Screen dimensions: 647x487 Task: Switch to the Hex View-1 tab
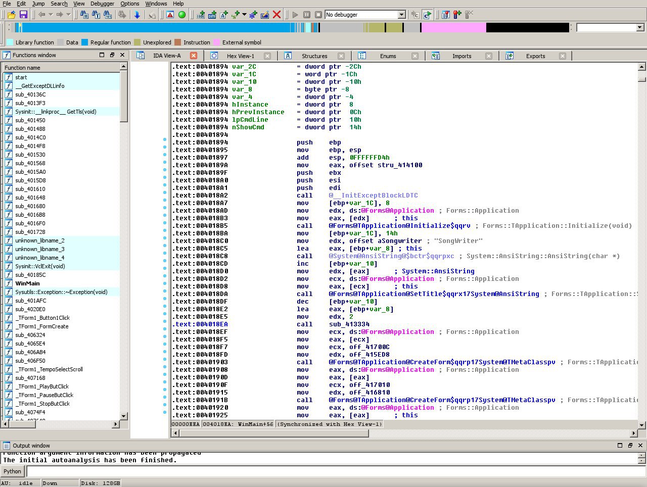click(240, 56)
